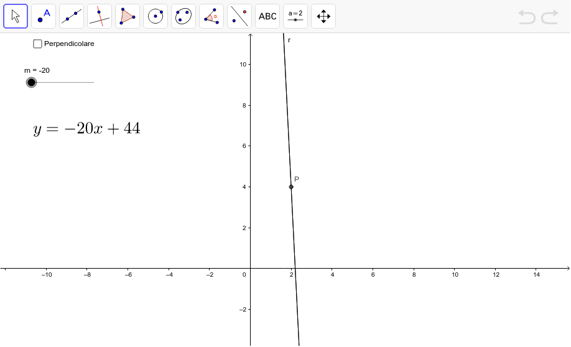Click the origin label 0

click(244, 274)
